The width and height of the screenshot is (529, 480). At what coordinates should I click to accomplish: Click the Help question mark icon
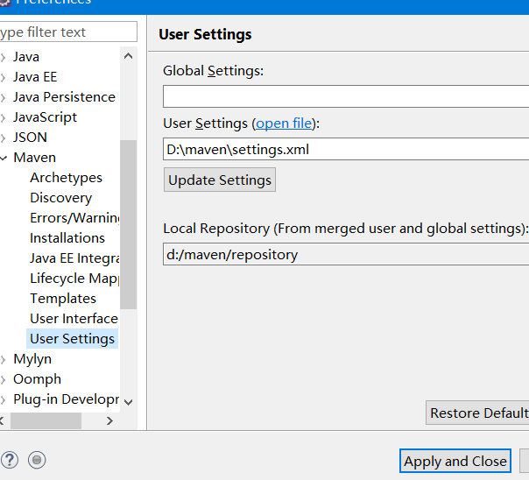10,460
